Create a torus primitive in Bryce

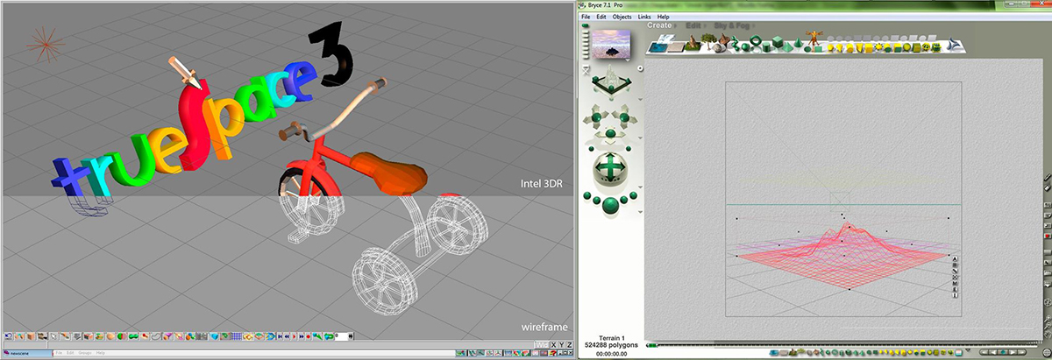click(756, 40)
